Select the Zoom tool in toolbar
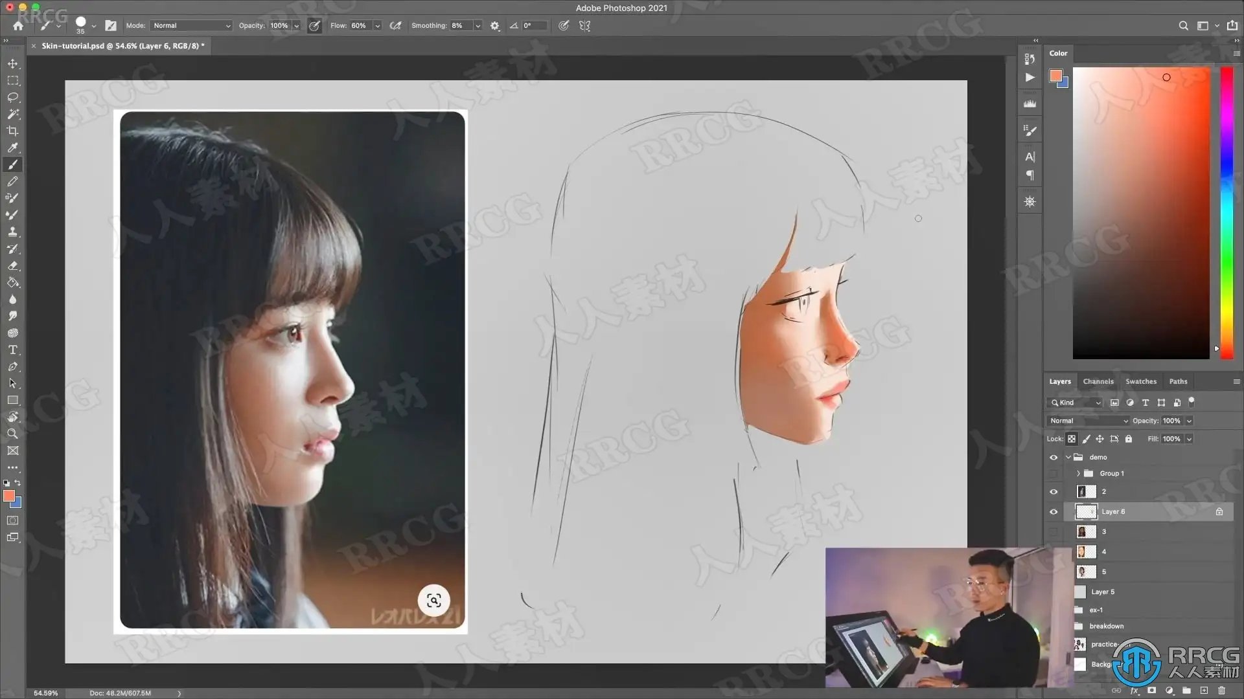Viewport: 1244px width, 699px height. point(12,434)
